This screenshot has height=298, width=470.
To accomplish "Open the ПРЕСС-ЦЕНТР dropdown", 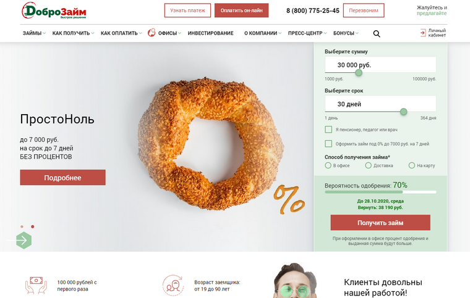I will tap(307, 33).
